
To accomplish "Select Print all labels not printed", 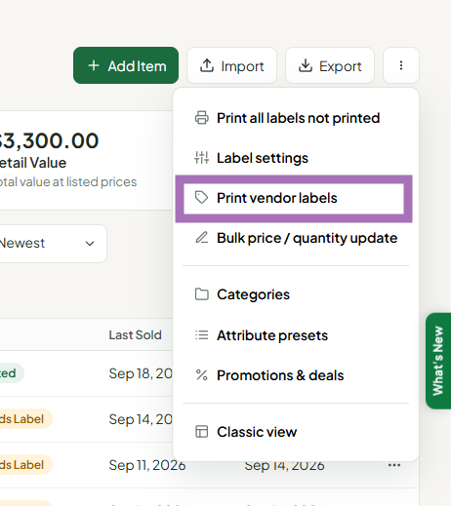I will click(x=296, y=118).
